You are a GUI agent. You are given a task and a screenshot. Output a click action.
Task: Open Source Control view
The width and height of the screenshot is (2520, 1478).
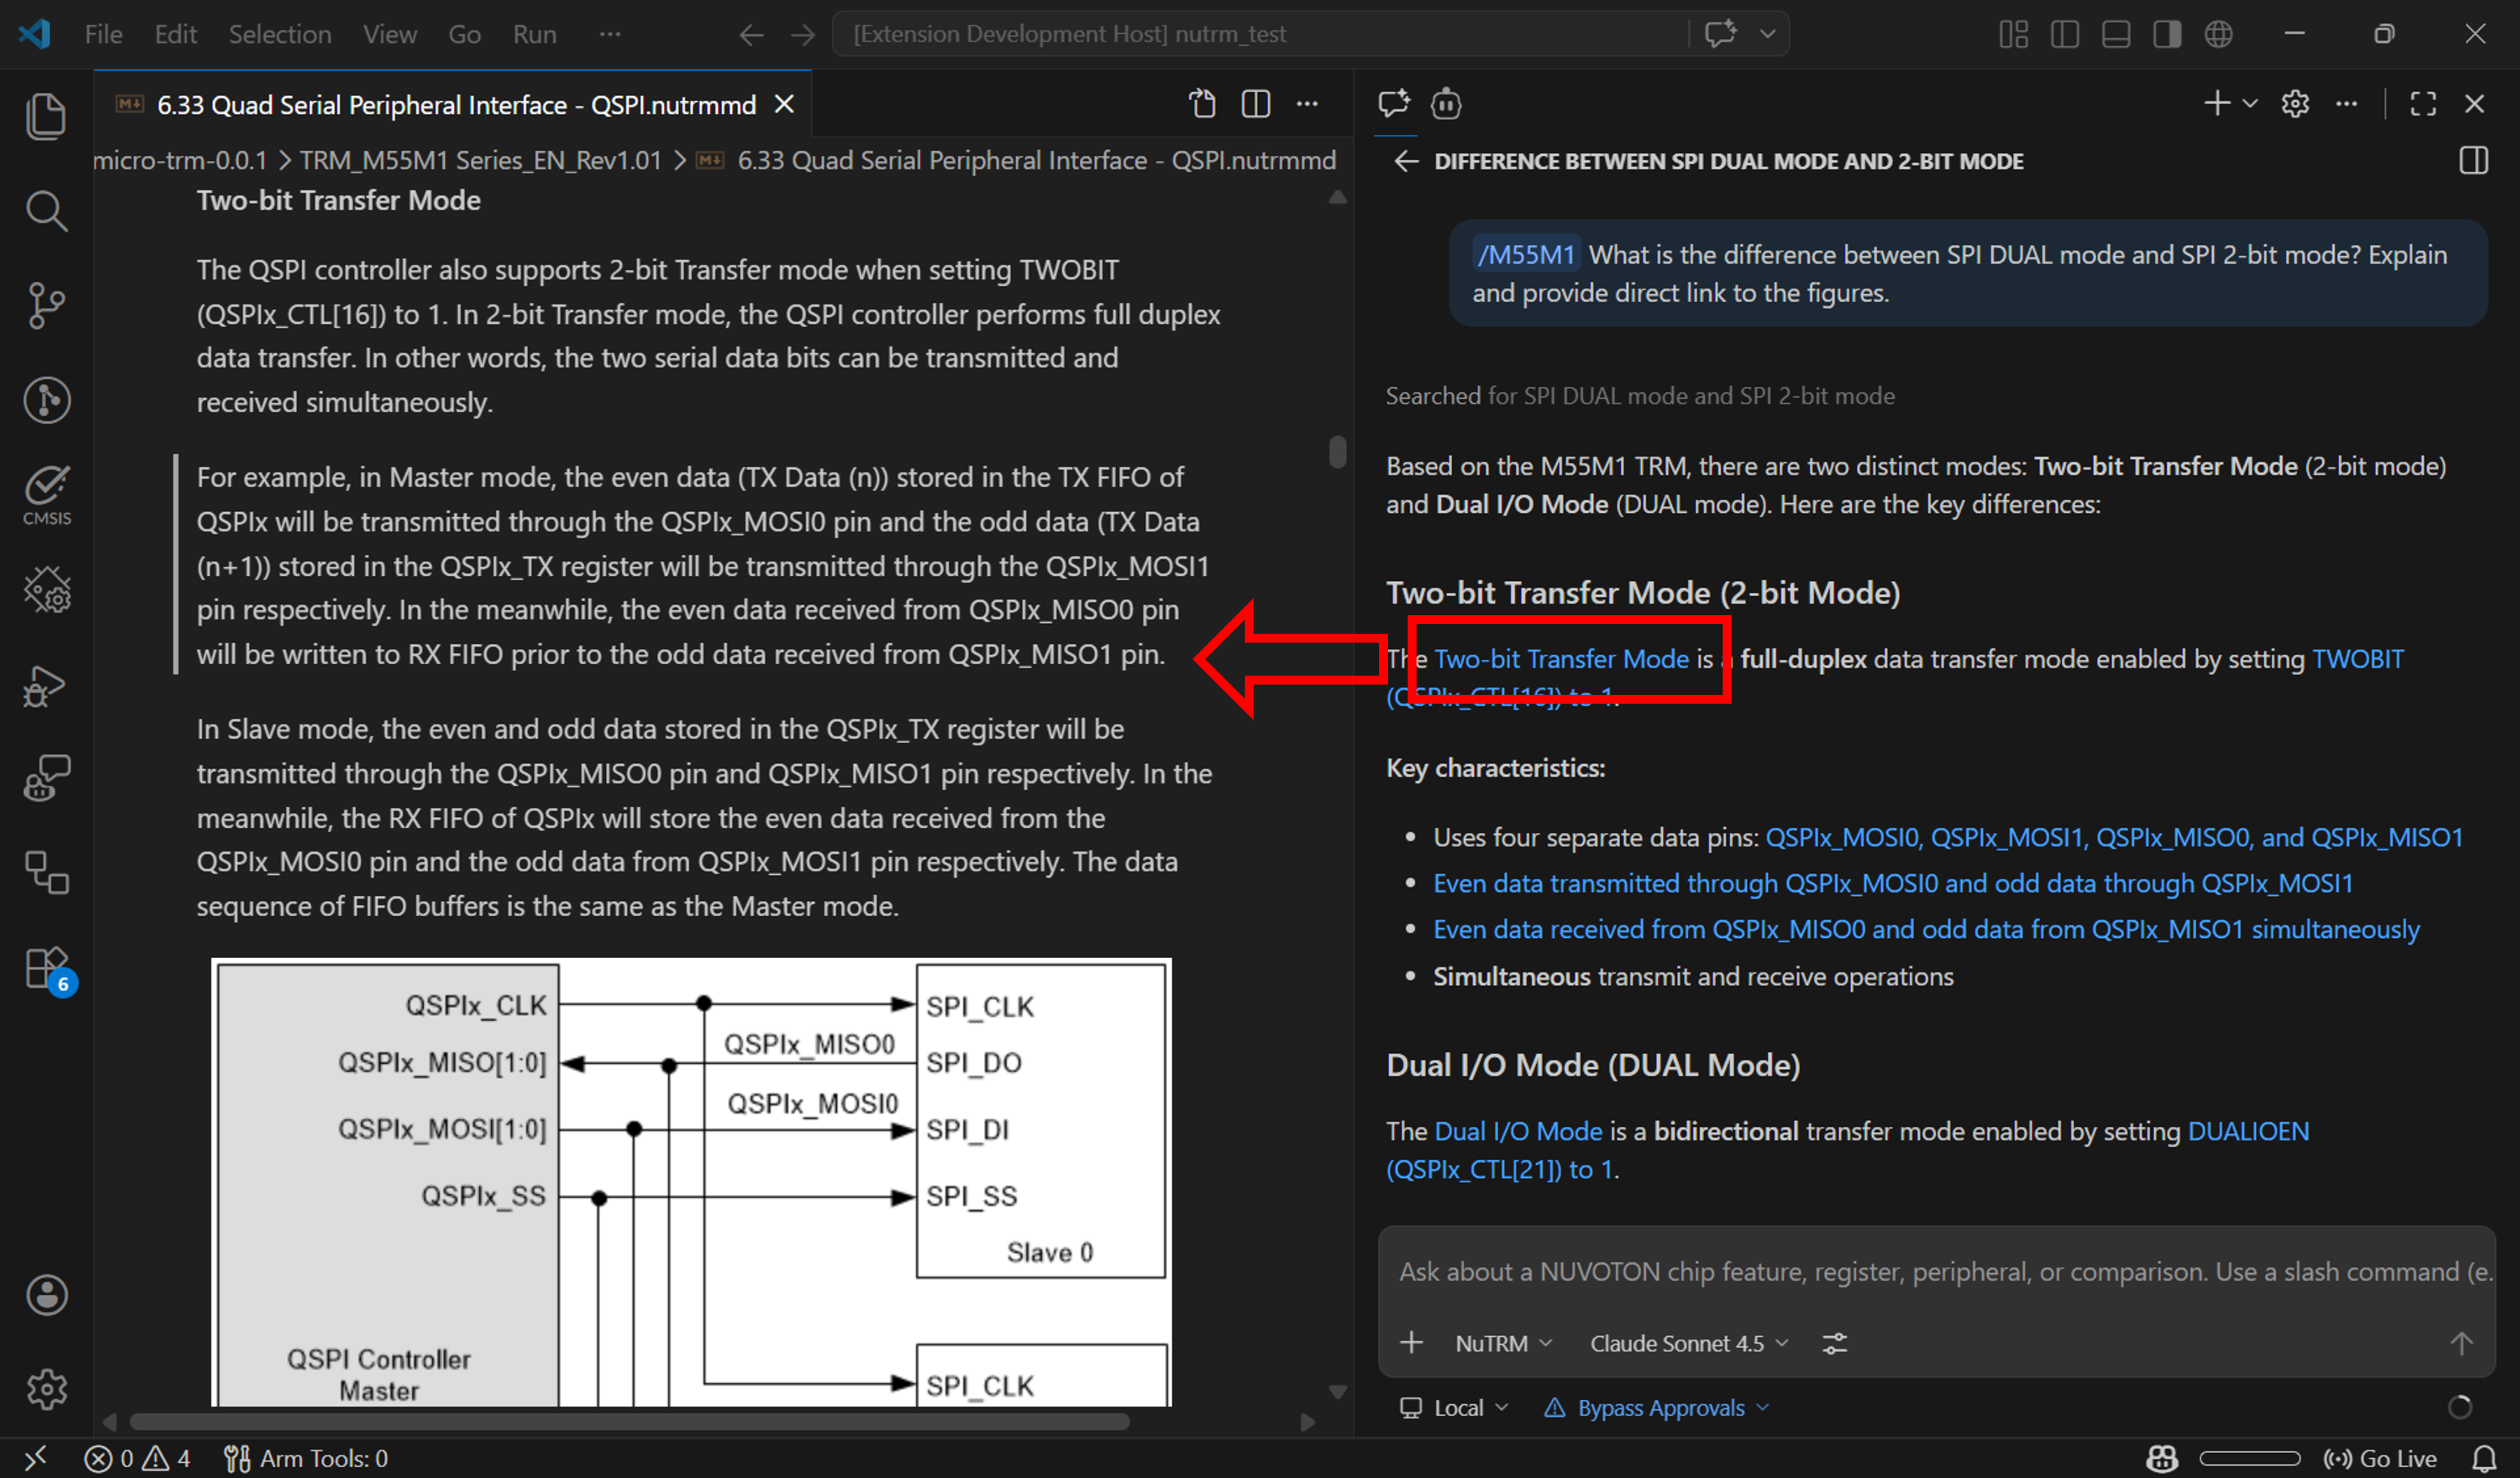pos(46,305)
